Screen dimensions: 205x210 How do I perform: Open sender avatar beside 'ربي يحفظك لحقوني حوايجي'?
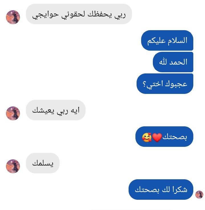pyautogui.click(x=13, y=17)
